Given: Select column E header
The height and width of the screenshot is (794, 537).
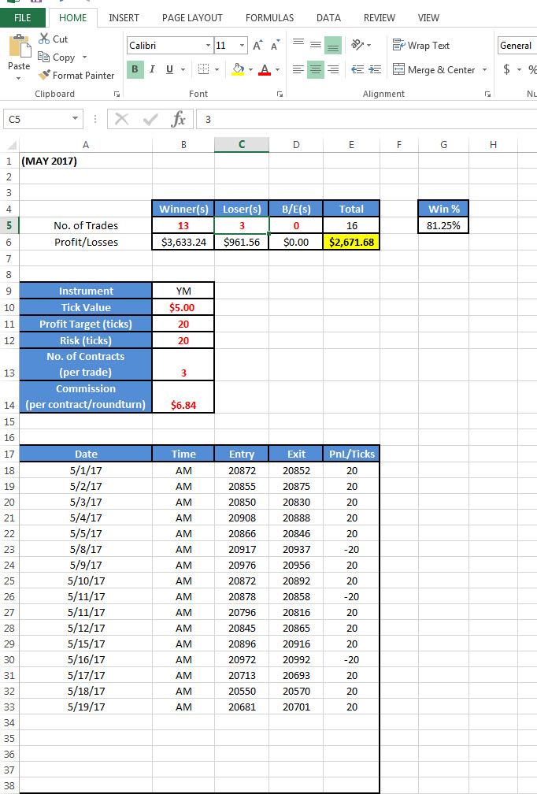Looking at the screenshot, I should coord(351,145).
